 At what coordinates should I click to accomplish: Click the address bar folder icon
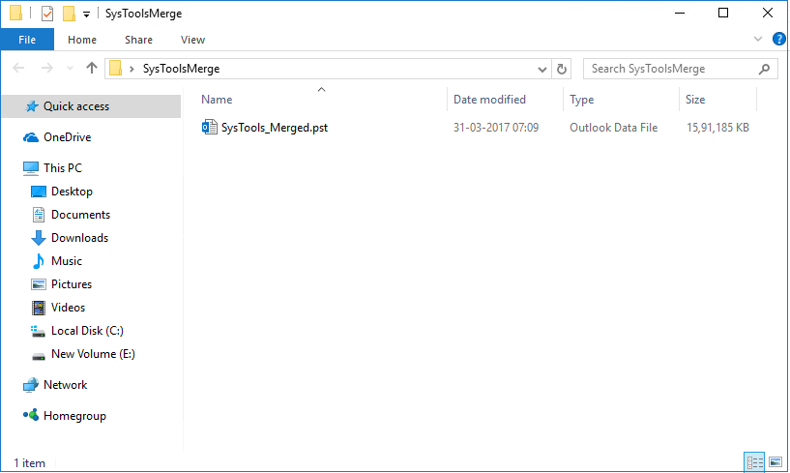116,68
